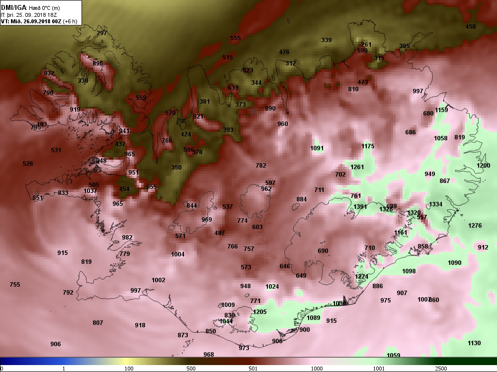This screenshot has height=372, width=497.
Task: Click the map value 1274
Action: click(362, 277)
